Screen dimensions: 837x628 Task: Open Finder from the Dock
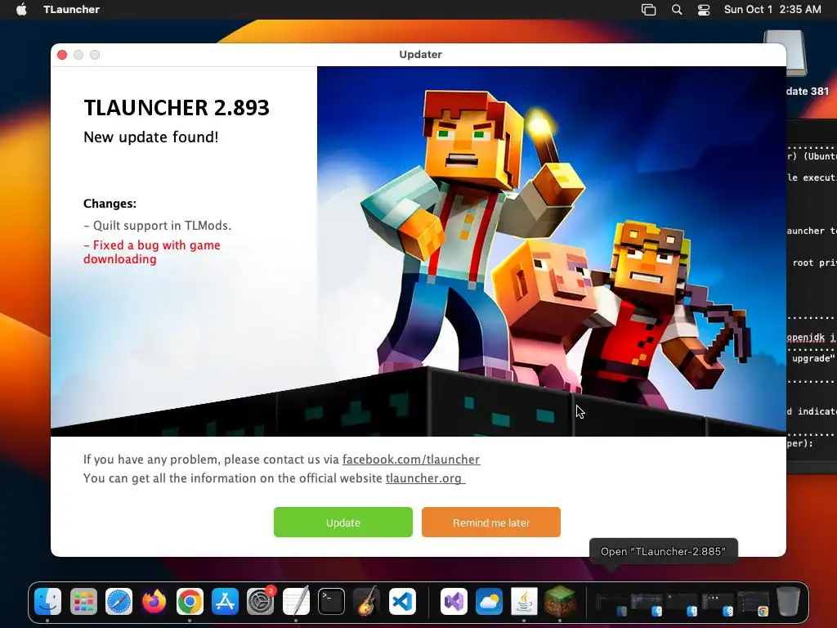point(48,602)
